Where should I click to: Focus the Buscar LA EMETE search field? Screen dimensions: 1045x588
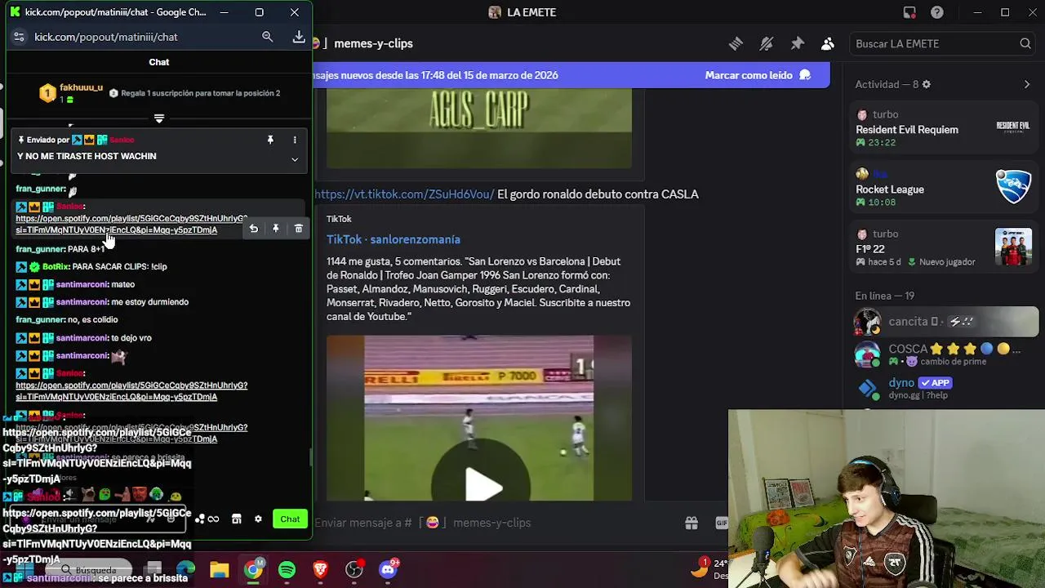pyautogui.click(x=943, y=43)
